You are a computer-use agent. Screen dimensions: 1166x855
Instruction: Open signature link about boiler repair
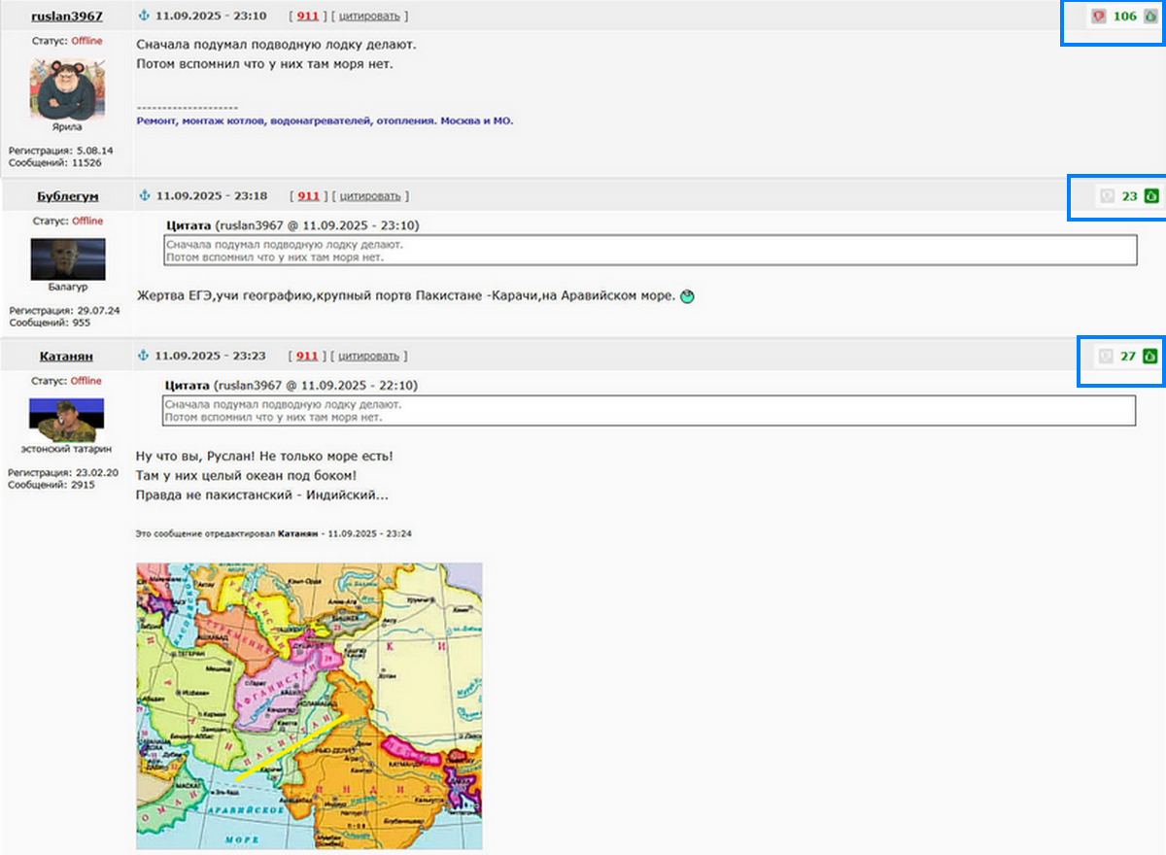pyautogui.click(x=326, y=120)
